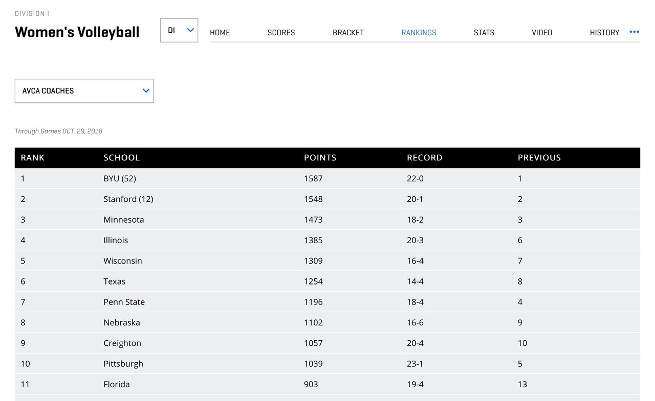The height and width of the screenshot is (401, 655).
Task: Click Texas's record 14-4
Action: [x=415, y=281]
